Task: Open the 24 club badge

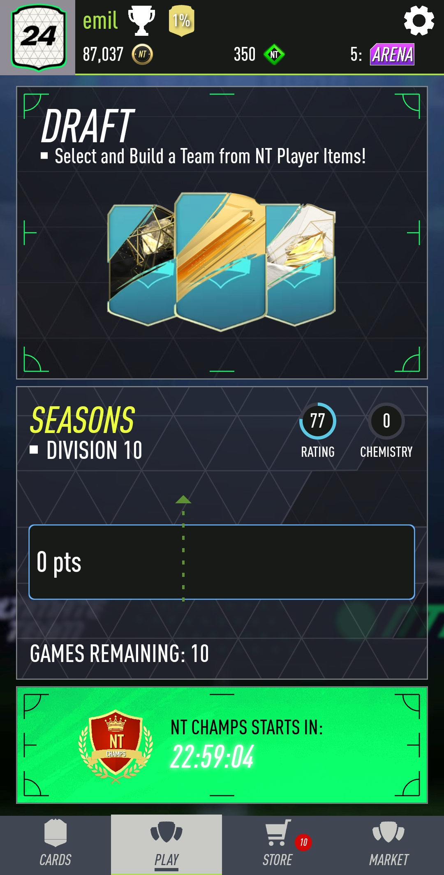Action: (x=39, y=38)
